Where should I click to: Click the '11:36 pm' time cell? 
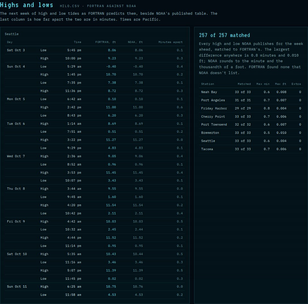[x=73, y=91]
